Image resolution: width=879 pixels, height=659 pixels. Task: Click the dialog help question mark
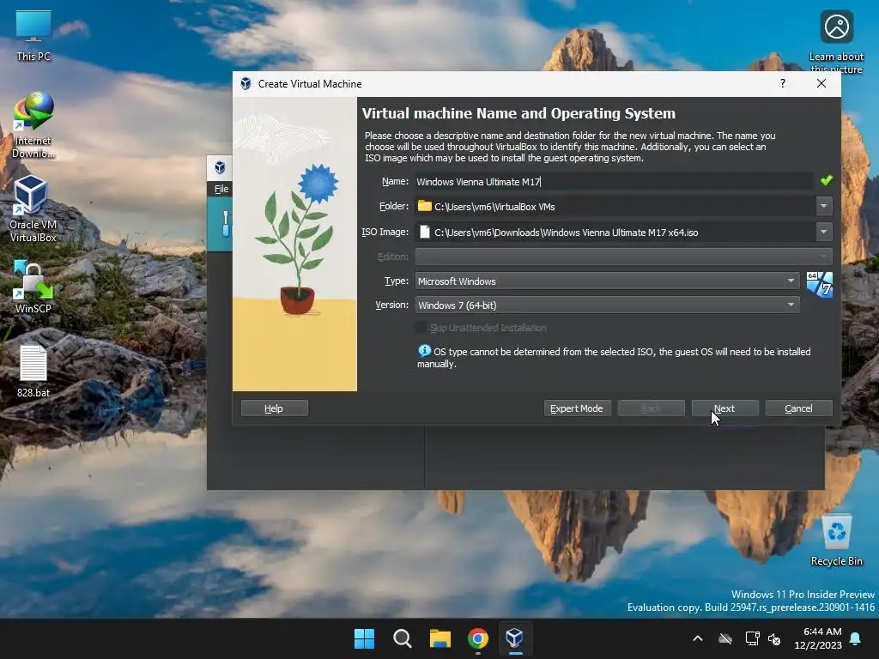(783, 83)
